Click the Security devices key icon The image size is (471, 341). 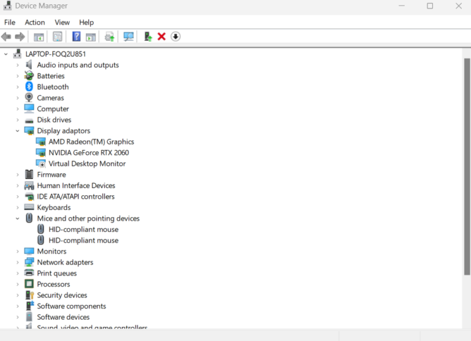pos(29,295)
